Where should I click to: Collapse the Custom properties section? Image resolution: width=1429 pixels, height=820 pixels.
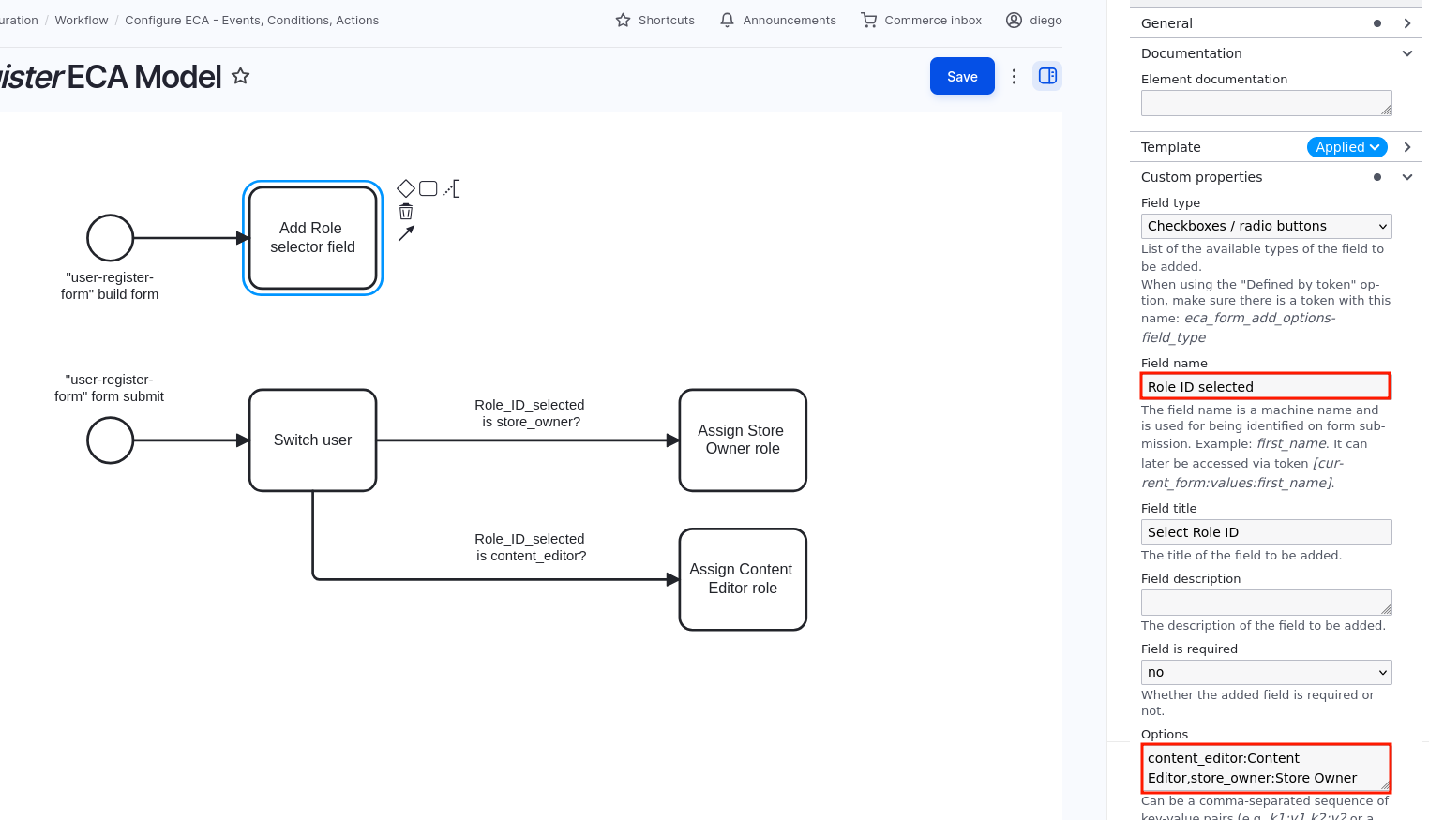(1406, 177)
